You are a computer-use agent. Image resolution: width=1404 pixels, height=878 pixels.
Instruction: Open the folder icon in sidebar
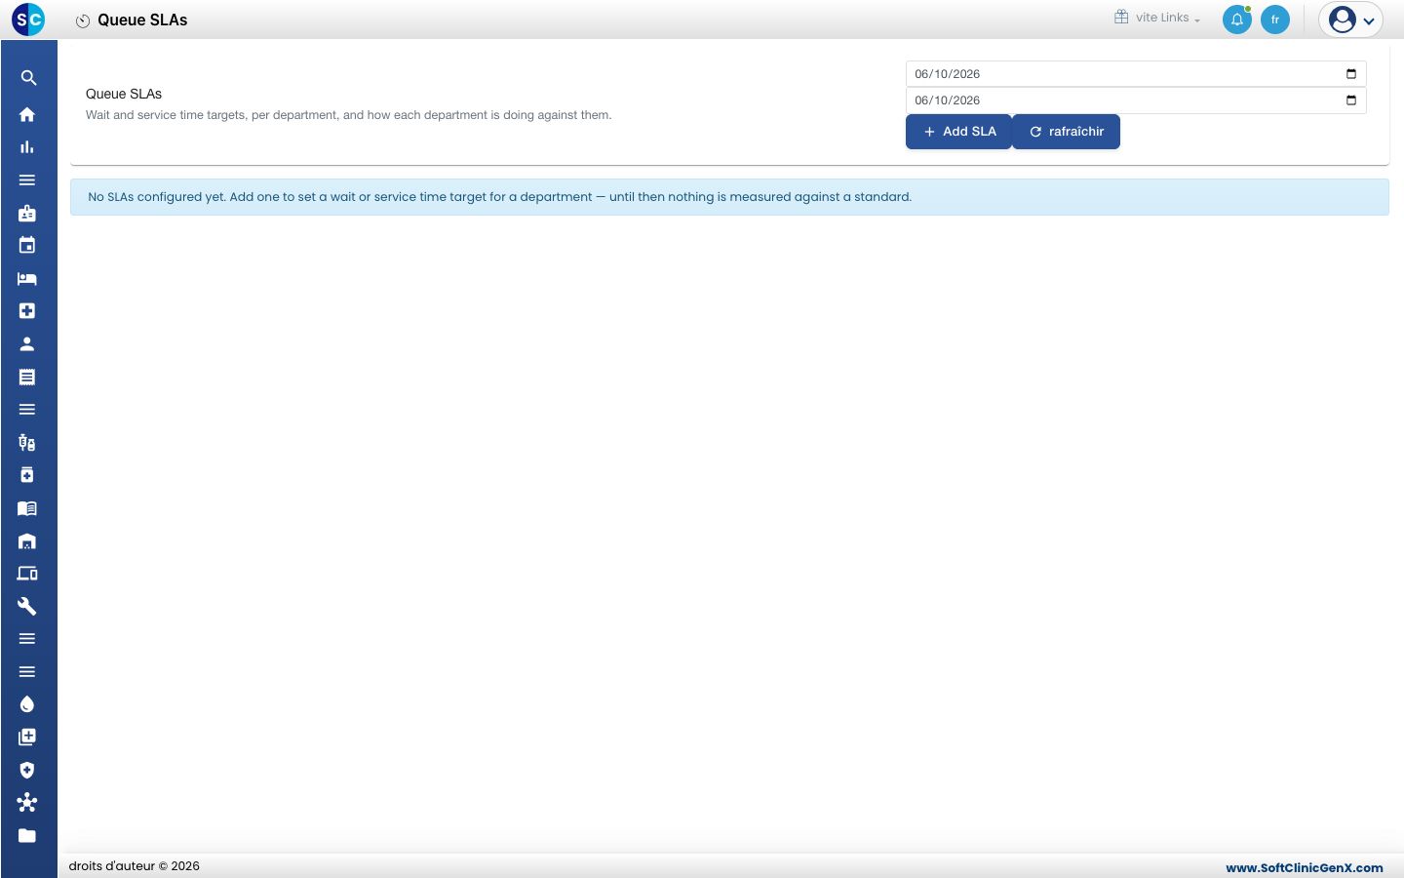click(x=27, y=835)
